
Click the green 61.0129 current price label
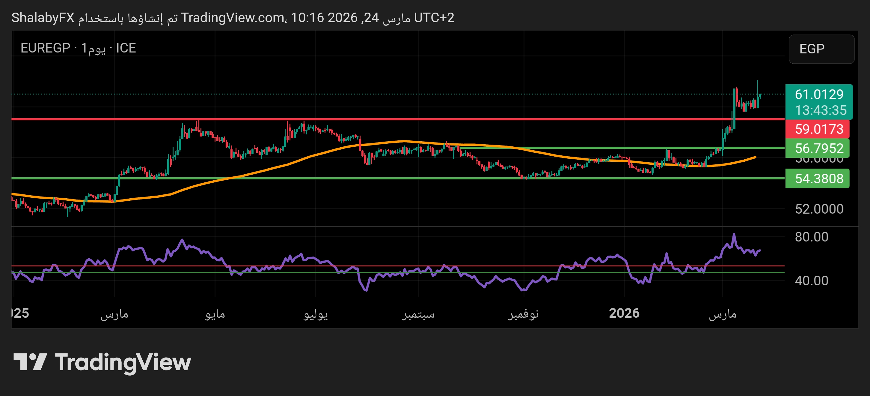(x=819, y=94)
